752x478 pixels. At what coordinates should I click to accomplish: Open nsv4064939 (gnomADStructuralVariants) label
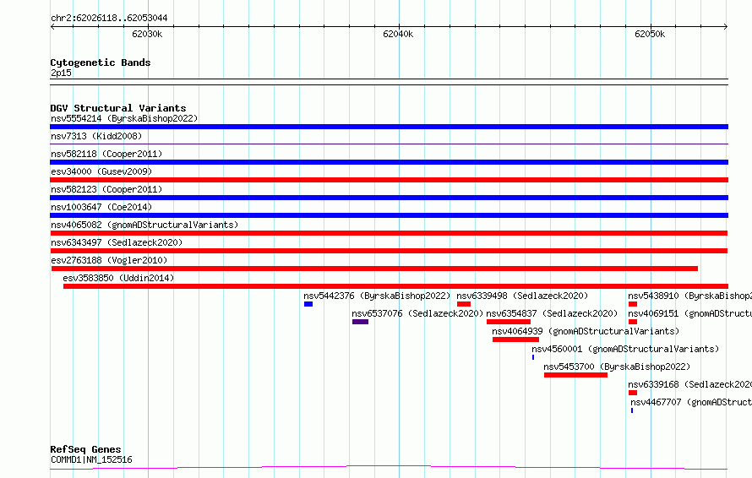coord(586,331)
